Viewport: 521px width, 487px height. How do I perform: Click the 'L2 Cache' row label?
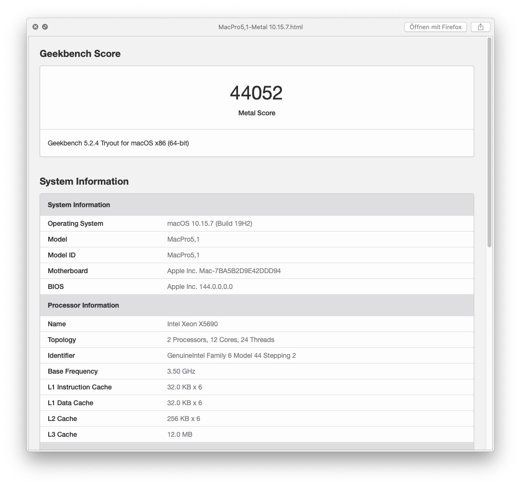(x=63, y=419)
